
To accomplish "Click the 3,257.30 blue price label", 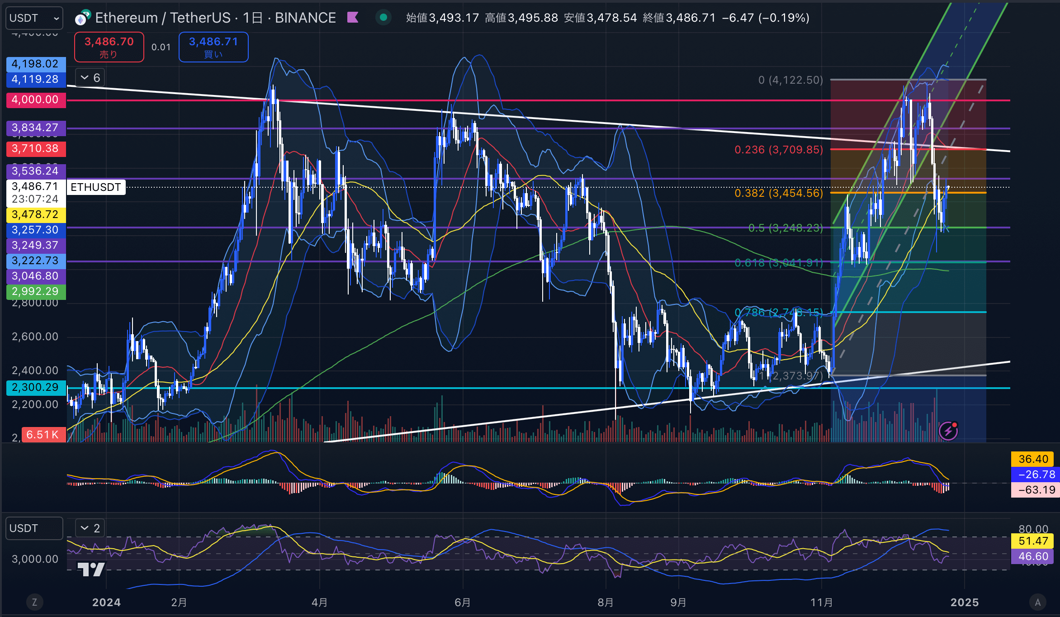I will point(36,230).
